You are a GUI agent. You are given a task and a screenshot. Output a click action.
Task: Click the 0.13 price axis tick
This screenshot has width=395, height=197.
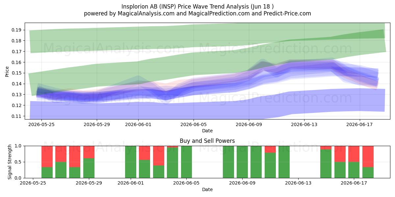click(16, 95)
